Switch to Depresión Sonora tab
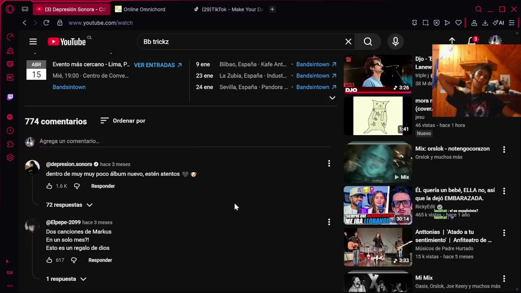Screen dimensions: 521x293 click(x=71, y=9)
